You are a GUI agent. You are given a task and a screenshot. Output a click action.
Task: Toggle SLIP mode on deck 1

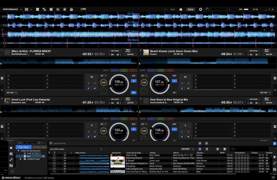click(x=134, y=76)
